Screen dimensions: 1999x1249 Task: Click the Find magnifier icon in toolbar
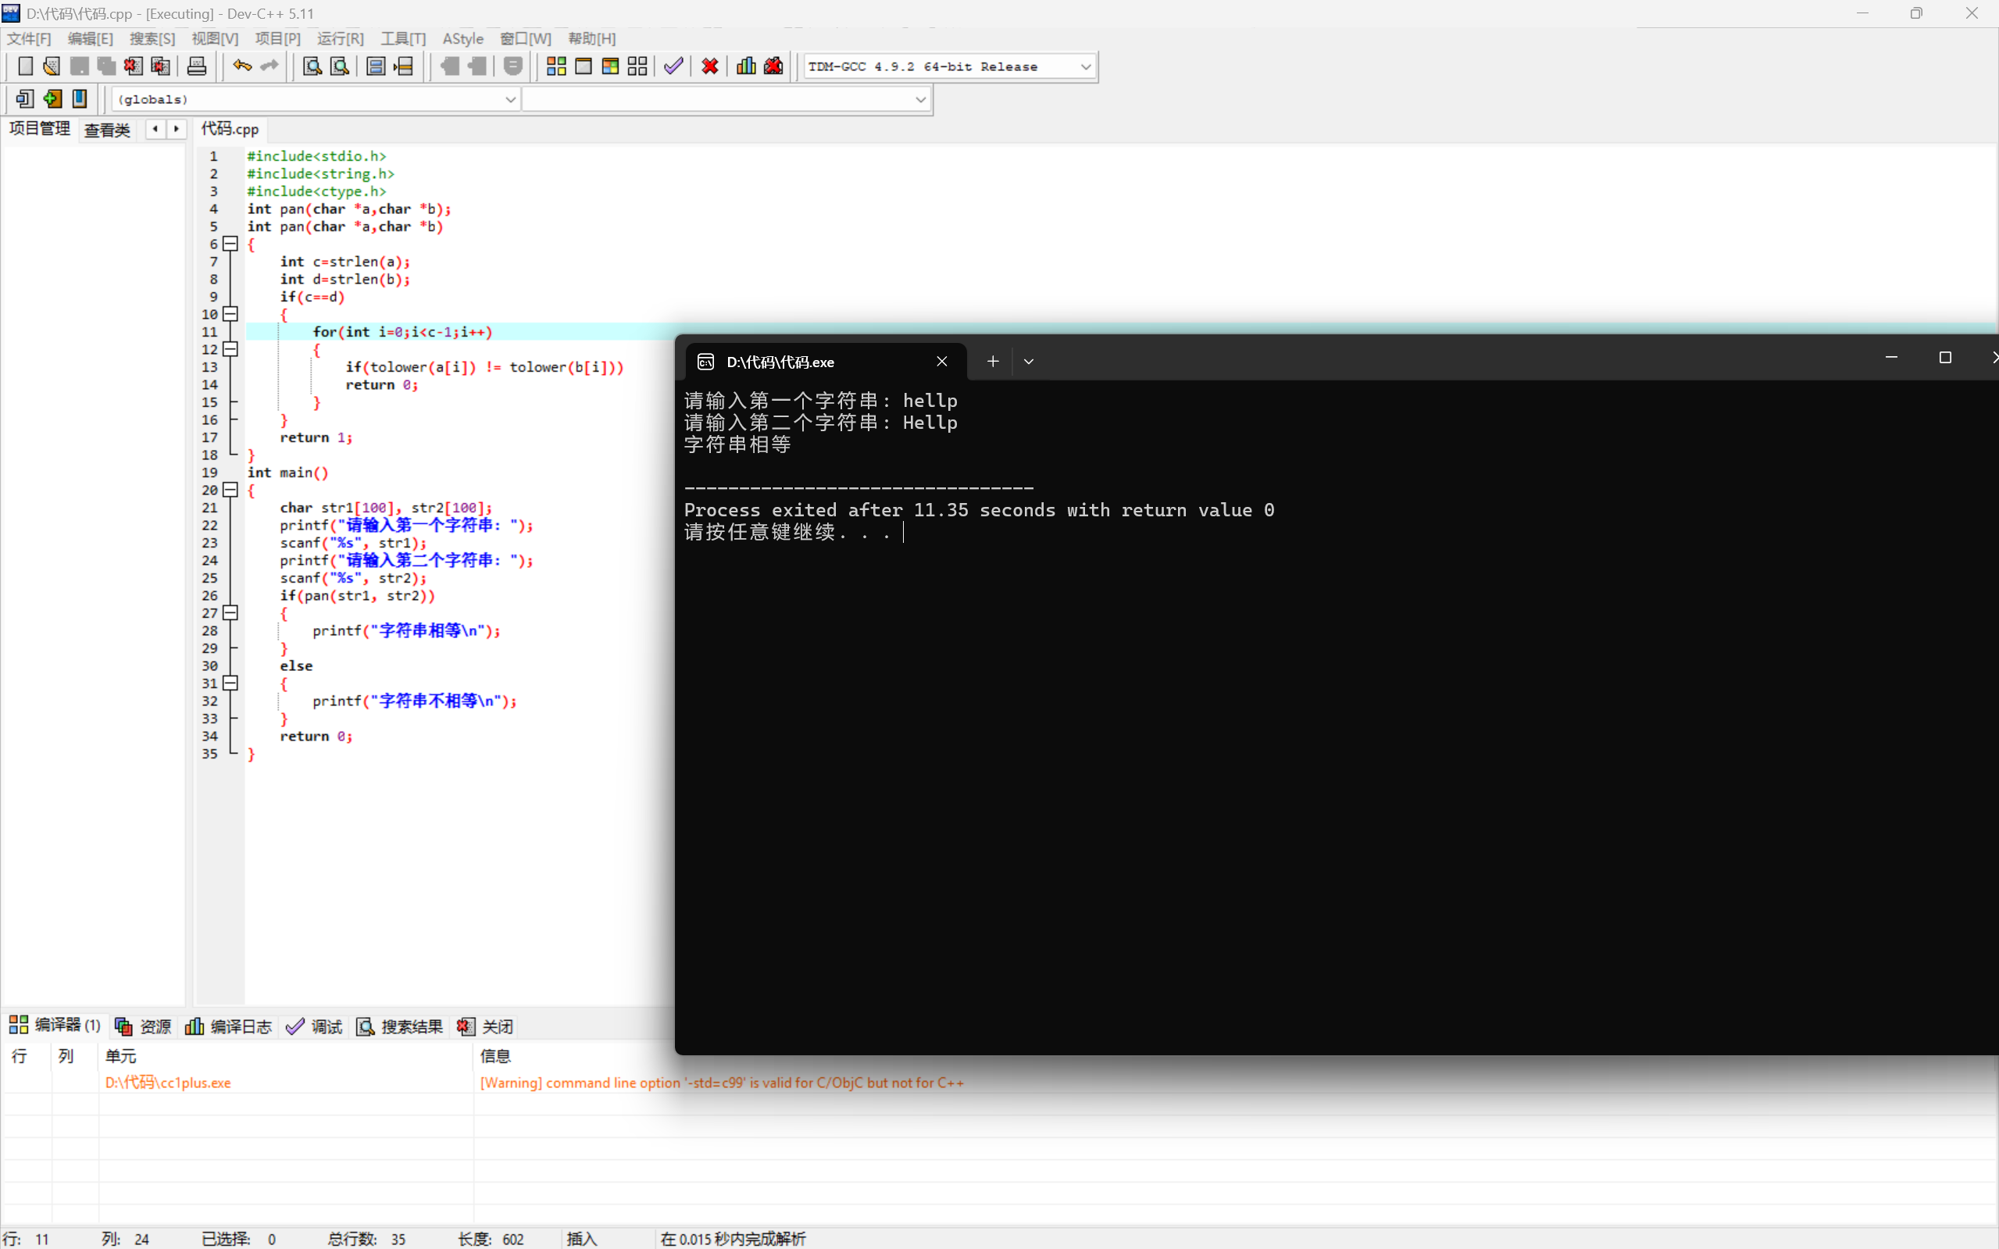[312, 66]
